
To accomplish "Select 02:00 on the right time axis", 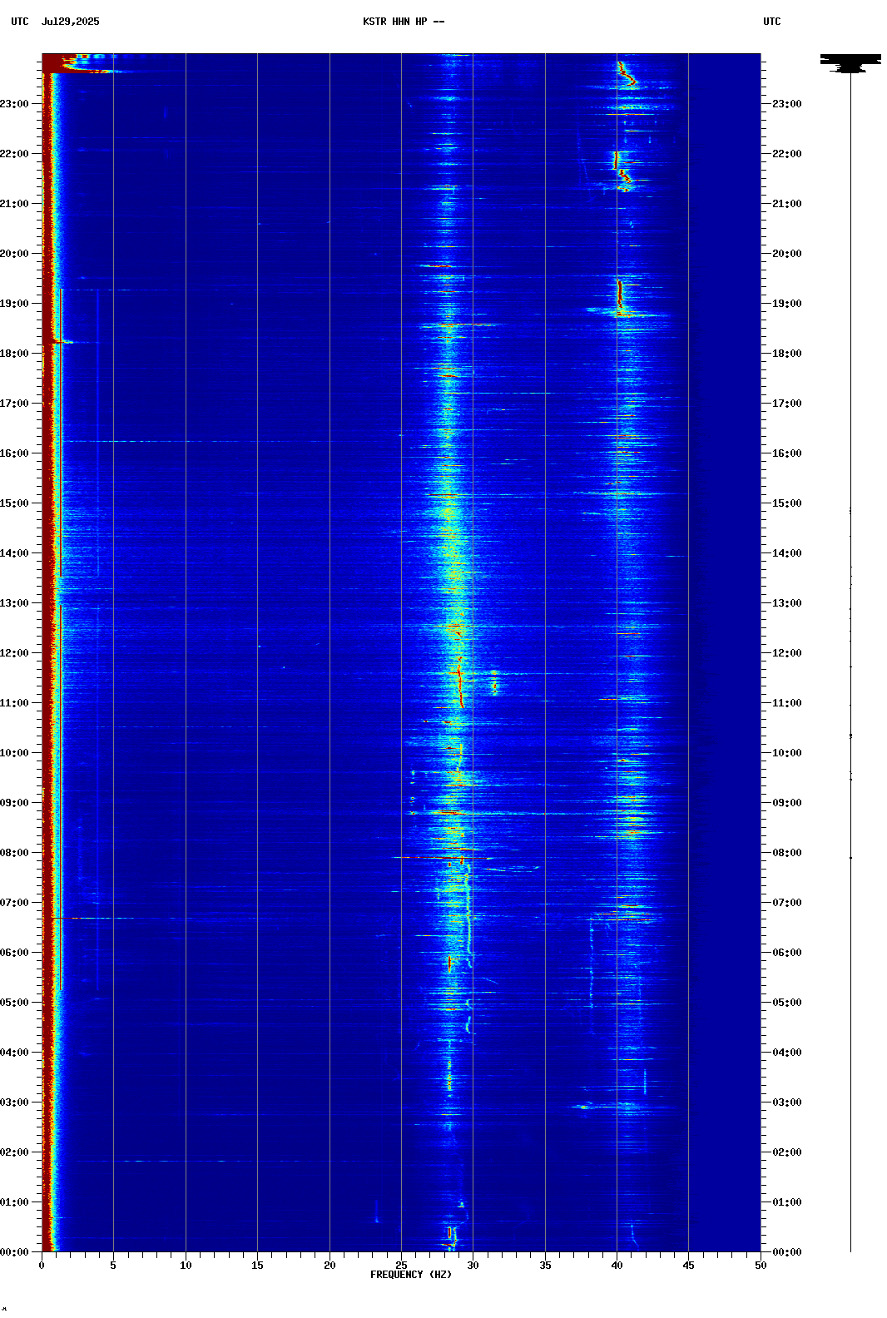I will pos(787,1152).
